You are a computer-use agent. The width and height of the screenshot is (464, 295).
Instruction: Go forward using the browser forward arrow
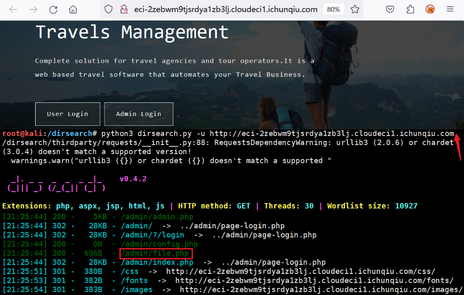(33, 10)
